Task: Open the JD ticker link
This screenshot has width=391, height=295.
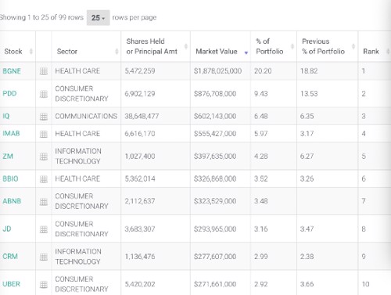Action: pyautogui.click(x=7, y=229)
